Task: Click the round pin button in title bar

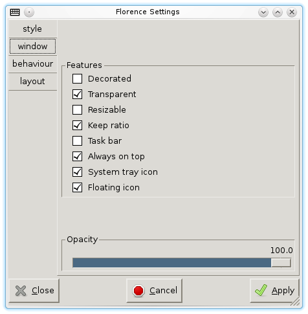Action: (29, 12)
